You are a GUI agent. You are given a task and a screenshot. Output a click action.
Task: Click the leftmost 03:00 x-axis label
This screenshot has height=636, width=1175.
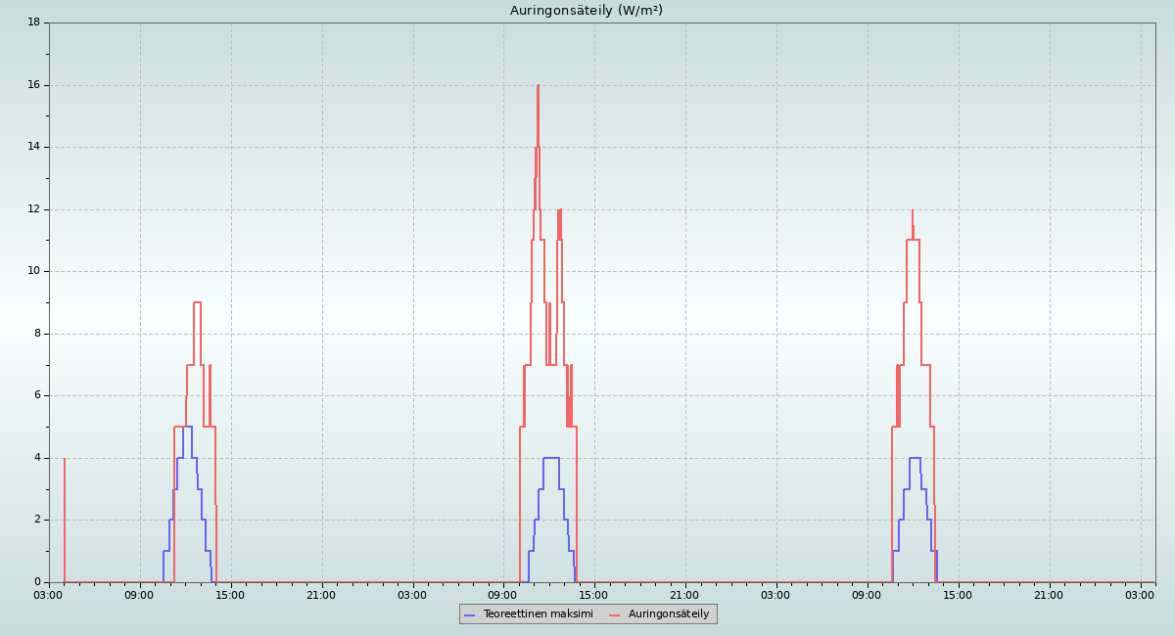click(48, 595)
